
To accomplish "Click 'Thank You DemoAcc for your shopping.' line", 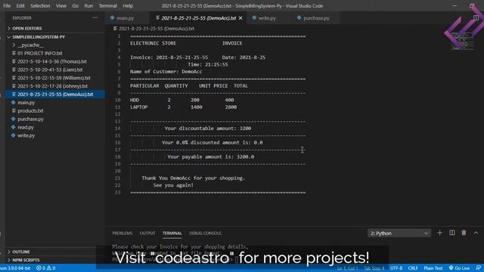I will (x=194, y=178).
